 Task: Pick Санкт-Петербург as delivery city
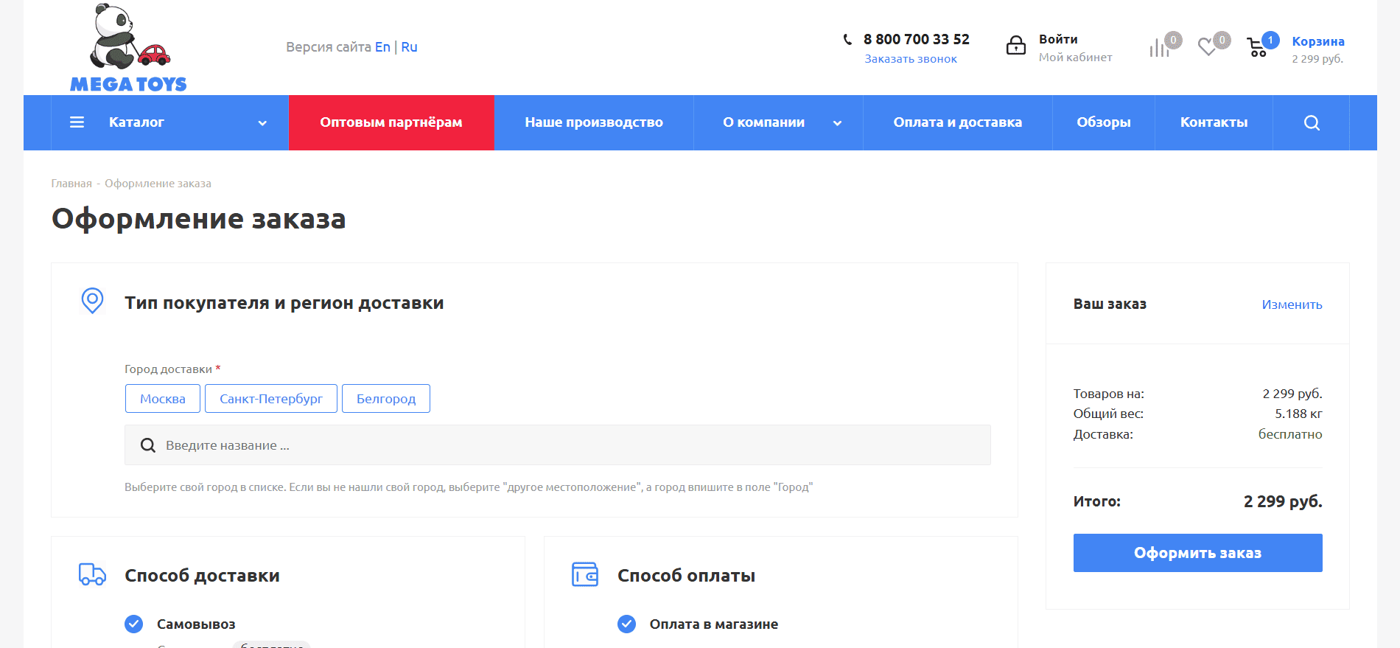[271, 399]
